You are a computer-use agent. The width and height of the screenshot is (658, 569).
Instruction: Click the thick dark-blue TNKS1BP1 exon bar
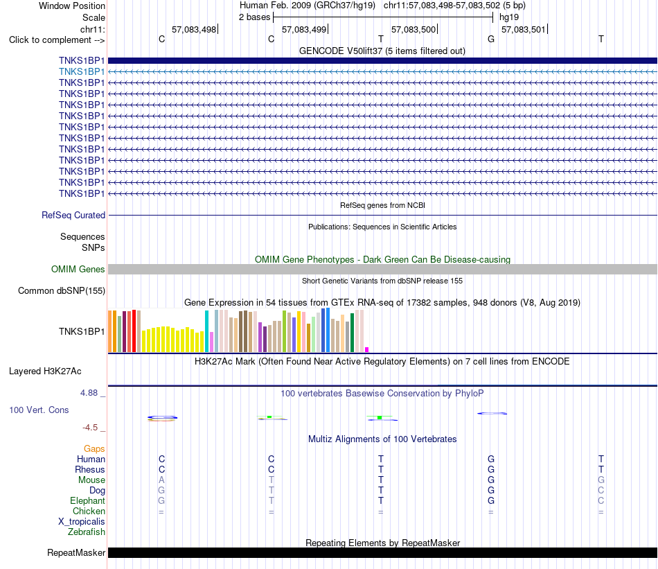point(382,60)
